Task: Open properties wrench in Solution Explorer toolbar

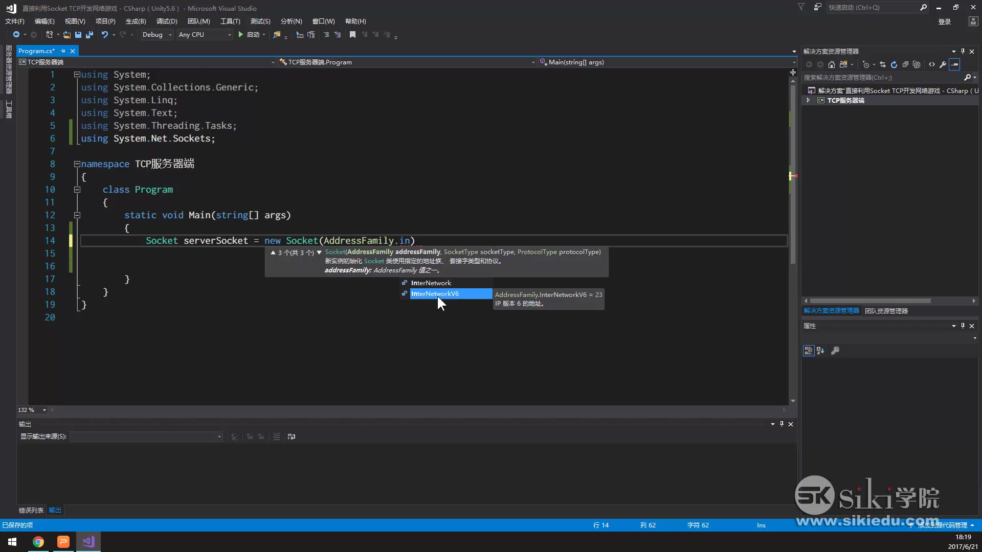Action: (x=943, y=64)
